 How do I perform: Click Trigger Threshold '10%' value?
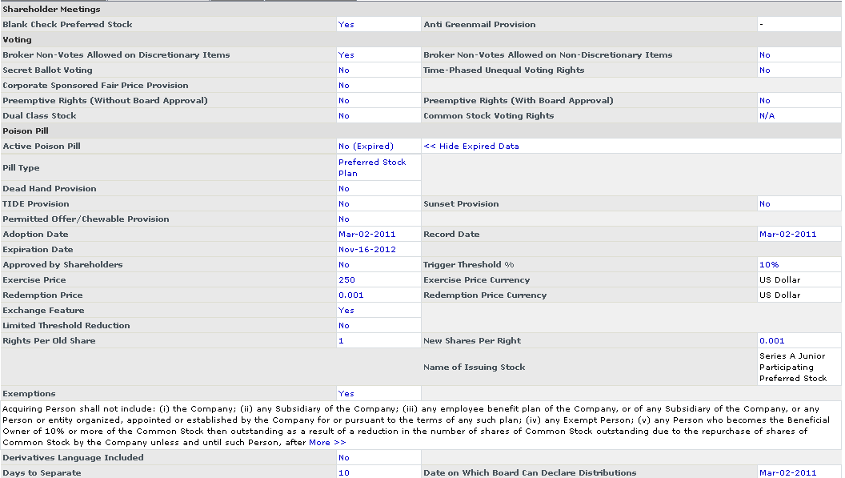[769, 265]
